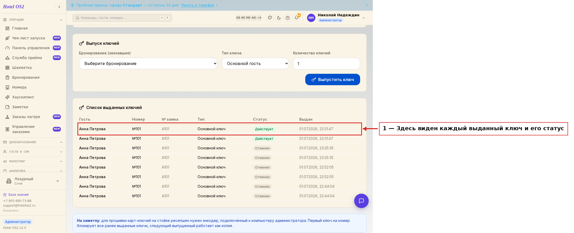Expand the Гости и CRM section
This screenshot has width=574, height=233.
pos(33,152)
